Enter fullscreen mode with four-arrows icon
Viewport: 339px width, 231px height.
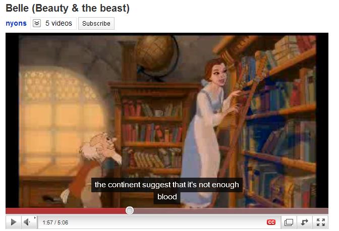coord(321,222)
